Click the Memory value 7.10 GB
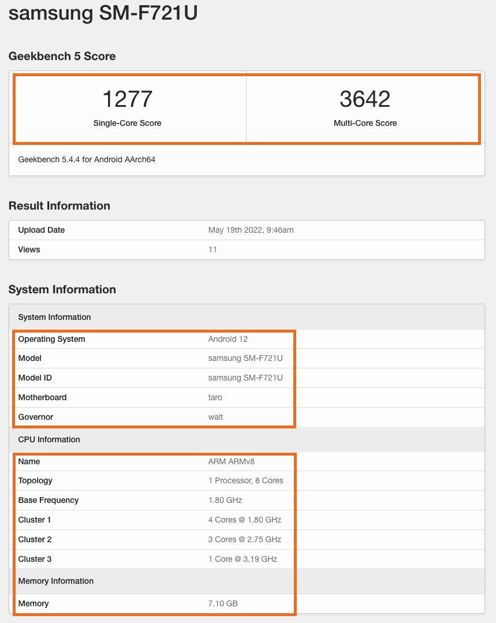This screenshot has height=623, width=496. (223, 603)
